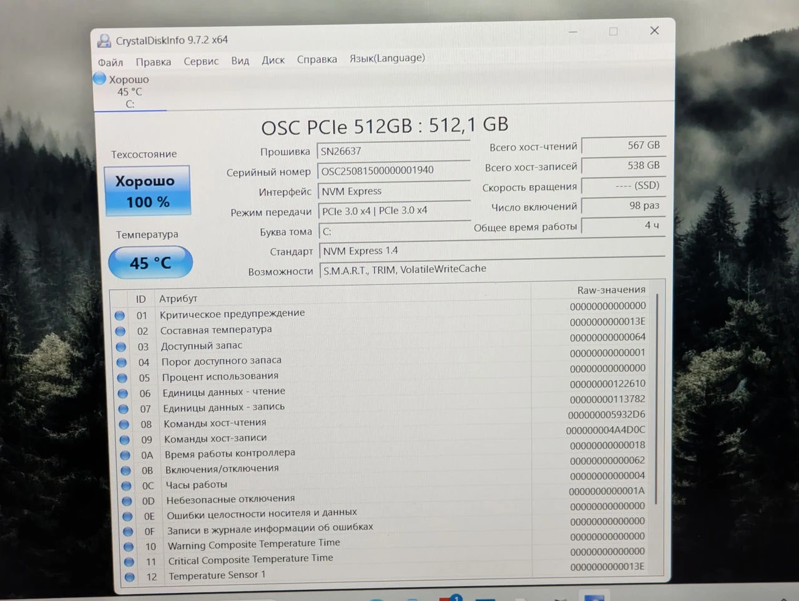Click status dot for Доступный запас row
Image resolution: width=799 pixels, height=601 pixels.
[x=121, y=347]
